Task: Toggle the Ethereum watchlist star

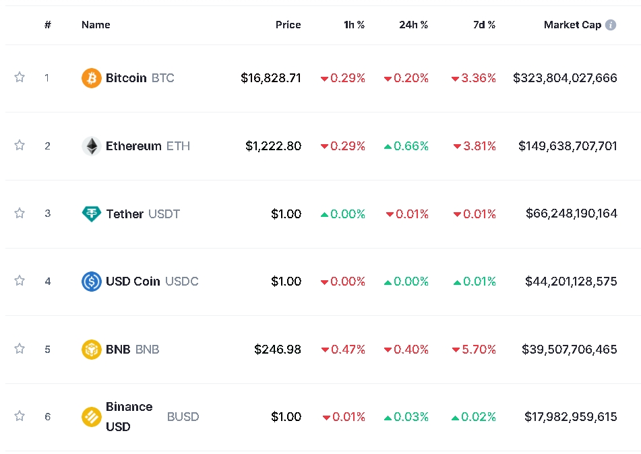Action: pyautogui.click(x=20, y=145)
